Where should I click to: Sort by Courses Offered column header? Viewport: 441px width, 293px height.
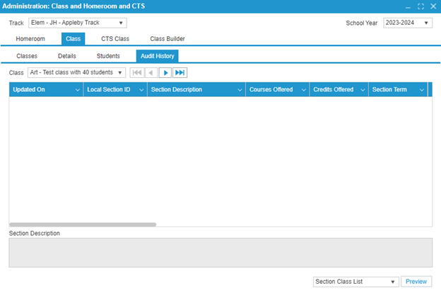pyautogui.click(x=271, y=91)
